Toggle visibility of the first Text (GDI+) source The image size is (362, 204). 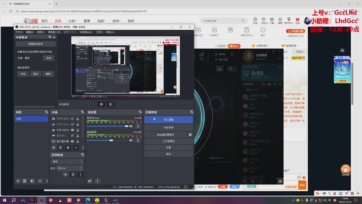click(72, 124)
